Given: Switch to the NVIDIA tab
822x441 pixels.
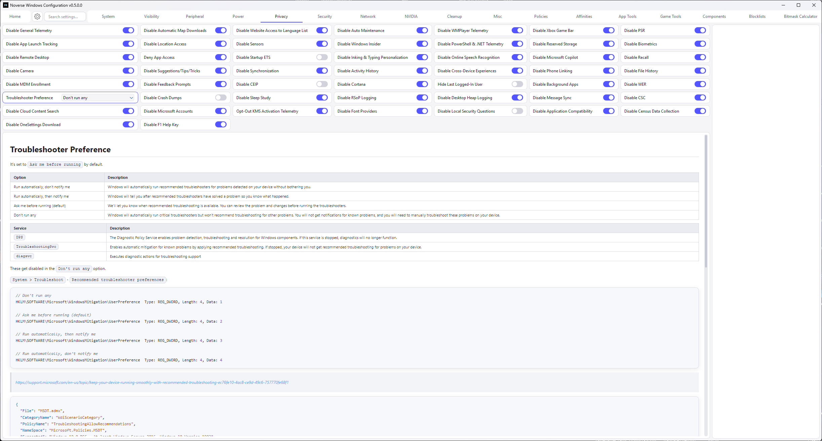Looking at the screenshot, I should point(411,16).
